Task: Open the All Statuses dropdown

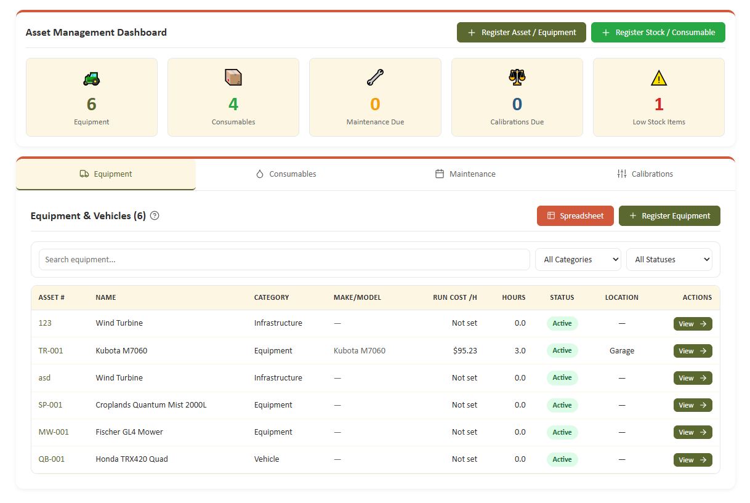Action: (x=669, y=260)
